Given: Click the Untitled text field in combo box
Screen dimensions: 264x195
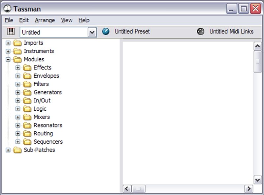Looking at the screenshot, I should tap(54, 32).
